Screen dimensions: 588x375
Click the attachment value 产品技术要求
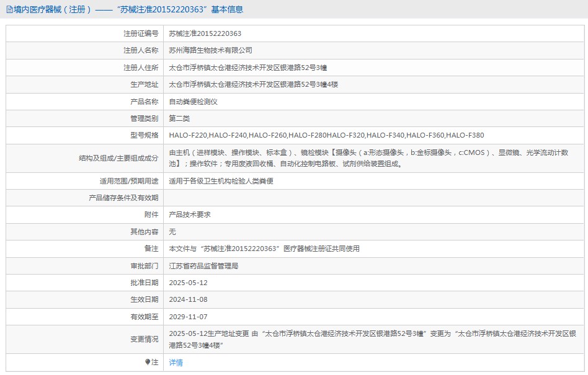tap(190, 214)
